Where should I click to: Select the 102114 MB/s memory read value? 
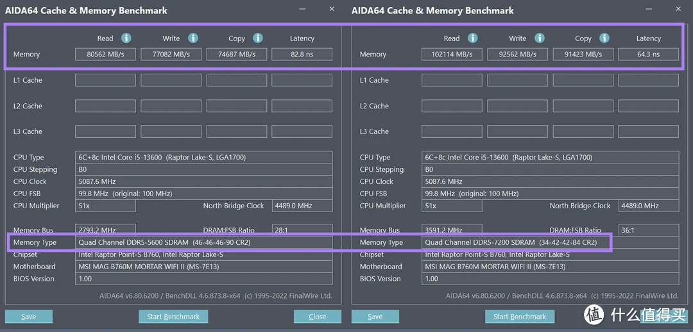click(452, 54)
